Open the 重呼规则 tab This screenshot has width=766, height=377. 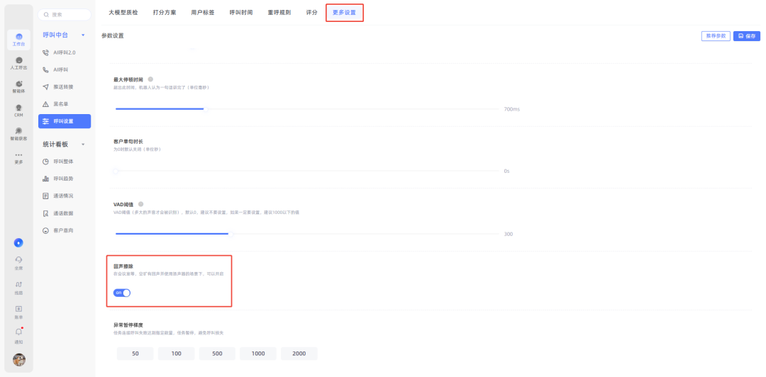(x=279, y=13)
